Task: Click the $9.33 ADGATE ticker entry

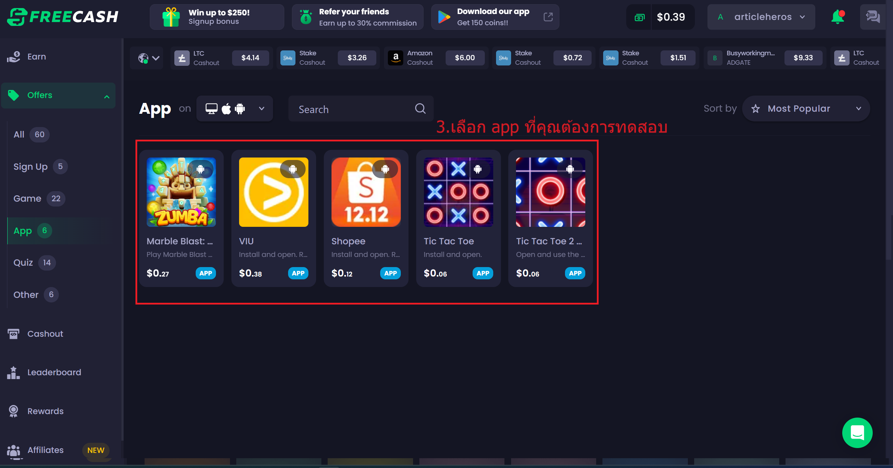Action: tap(765, 58)
